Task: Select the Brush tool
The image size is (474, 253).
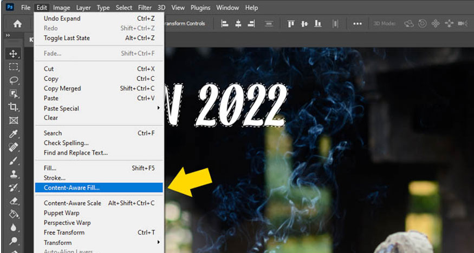Action: point(14,161)
